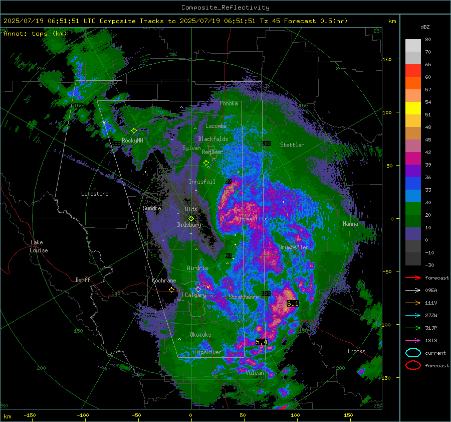451x422 pixels.
Task: Click the orange 111V arrow legend icon
Action: tap(413, 303)
